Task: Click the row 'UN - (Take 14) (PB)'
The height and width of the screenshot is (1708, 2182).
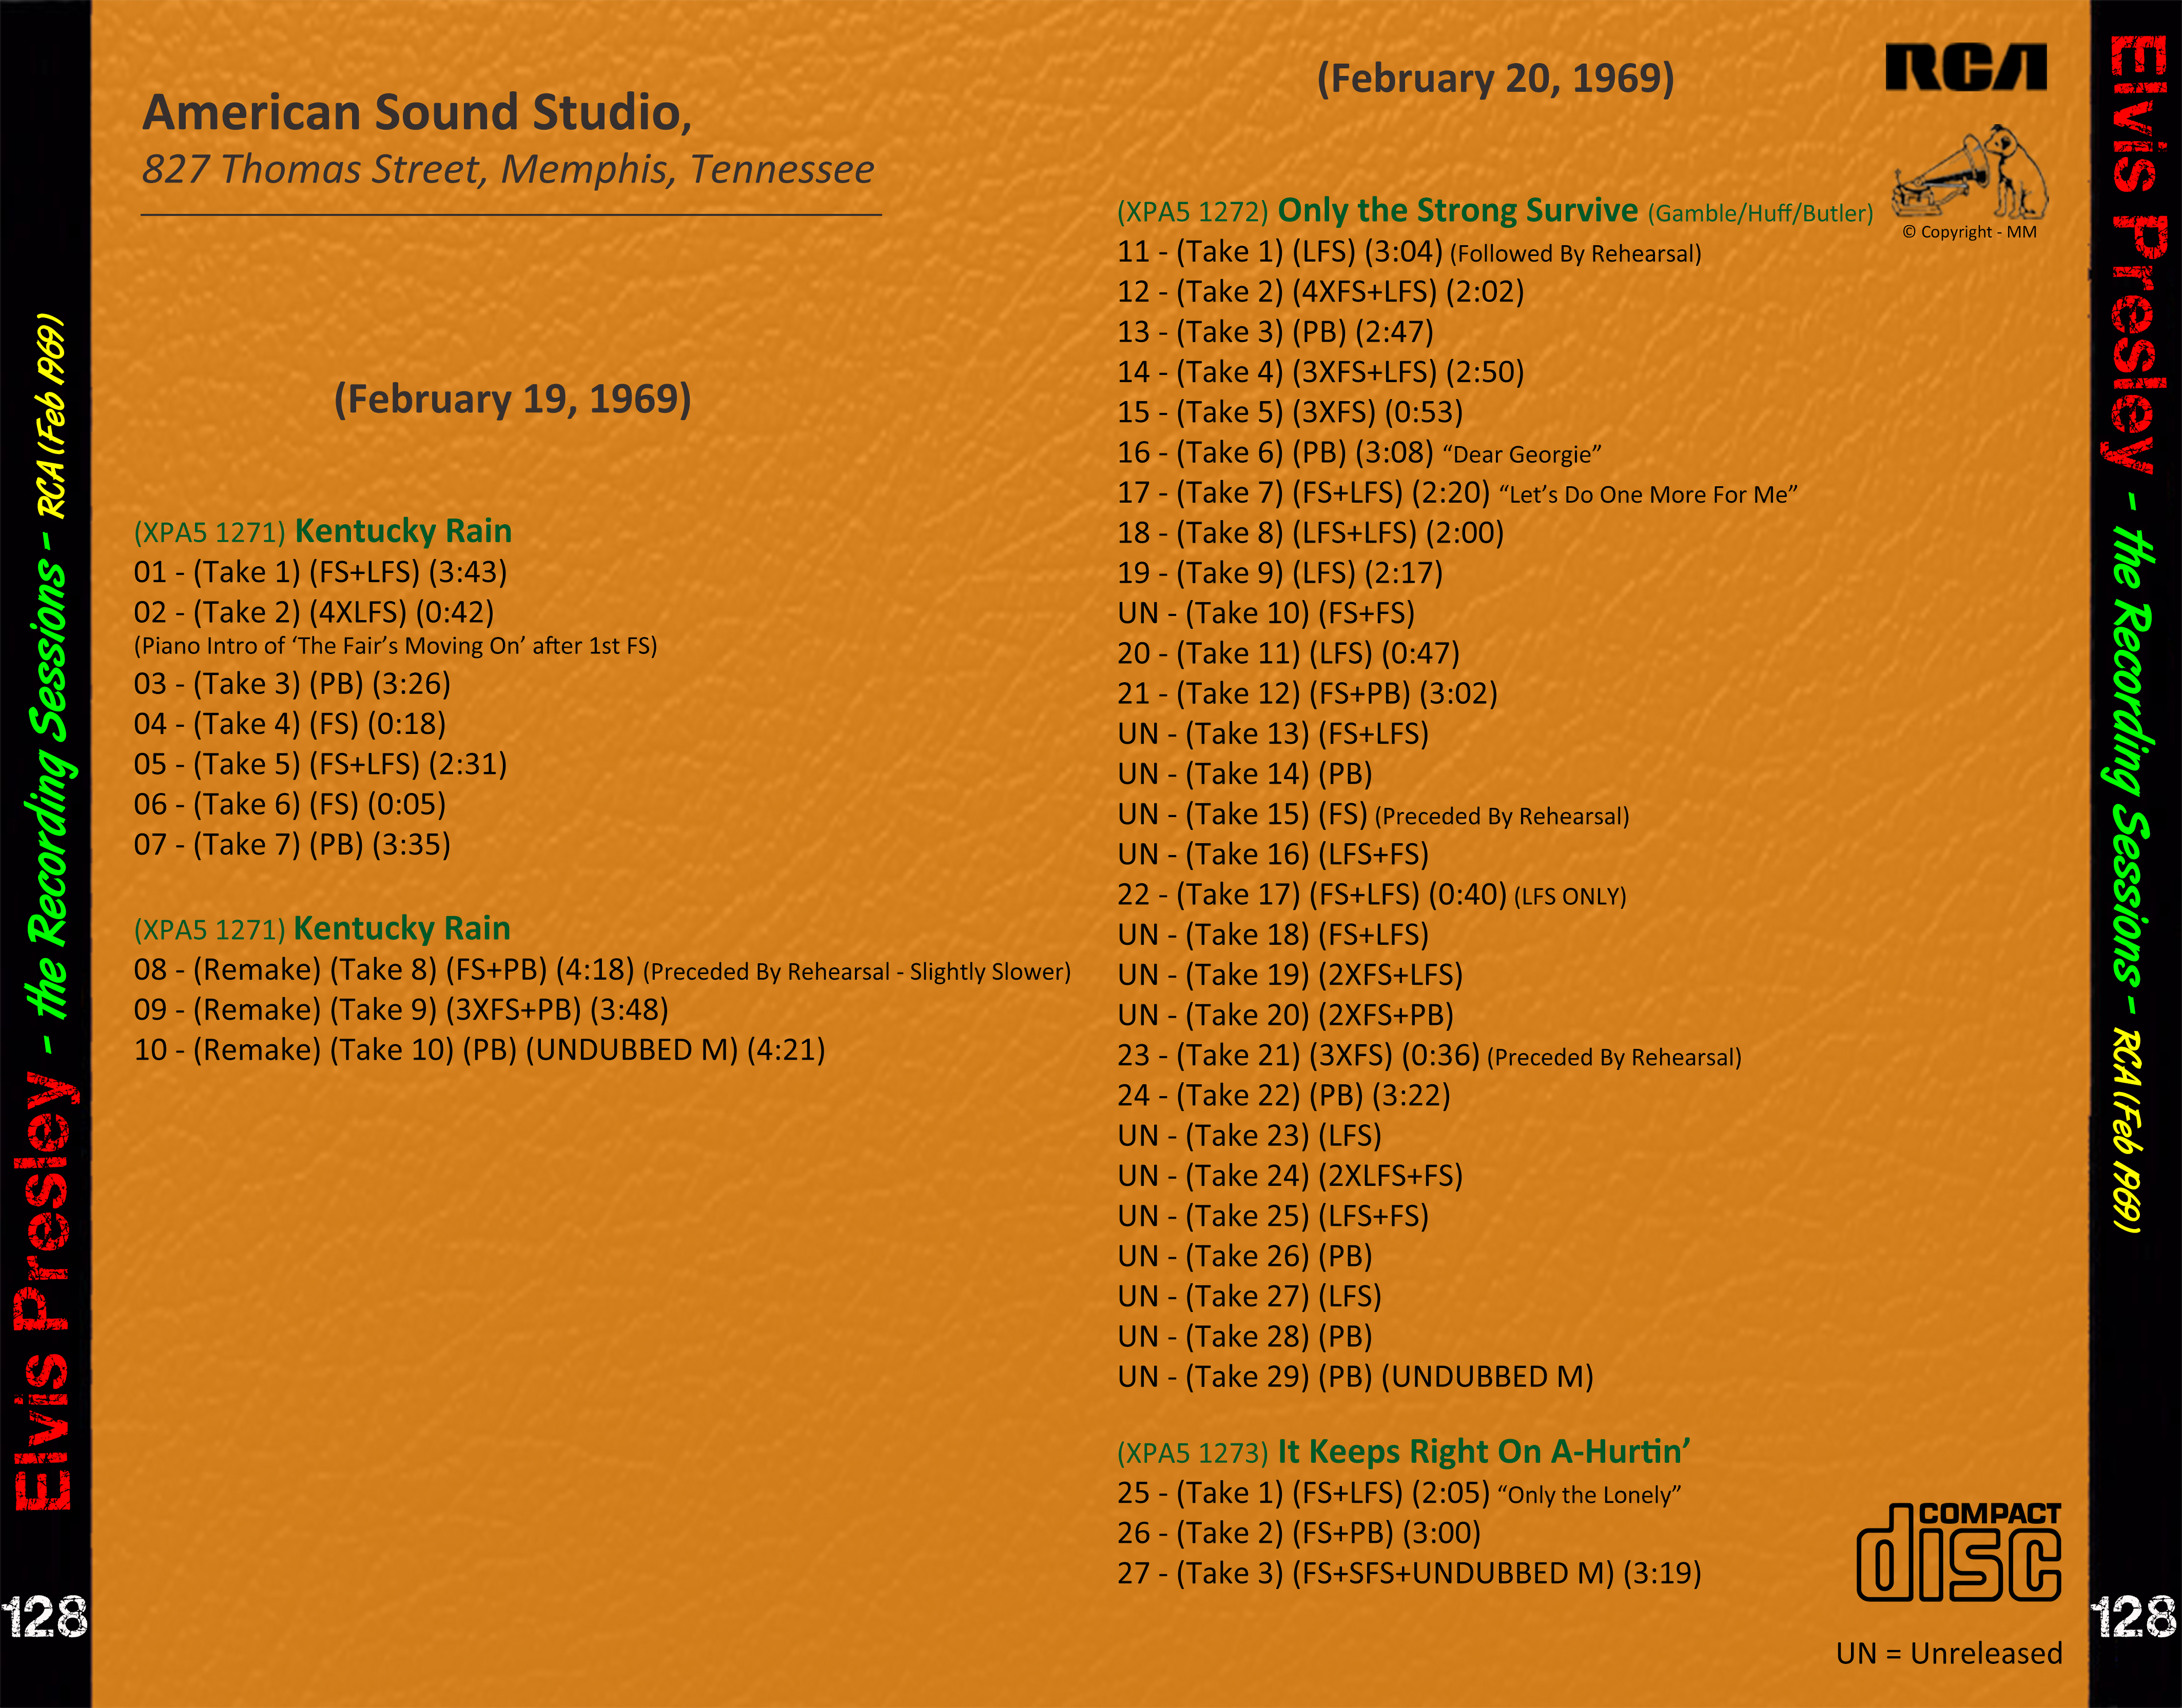Action: click(x=1245, y=774)
